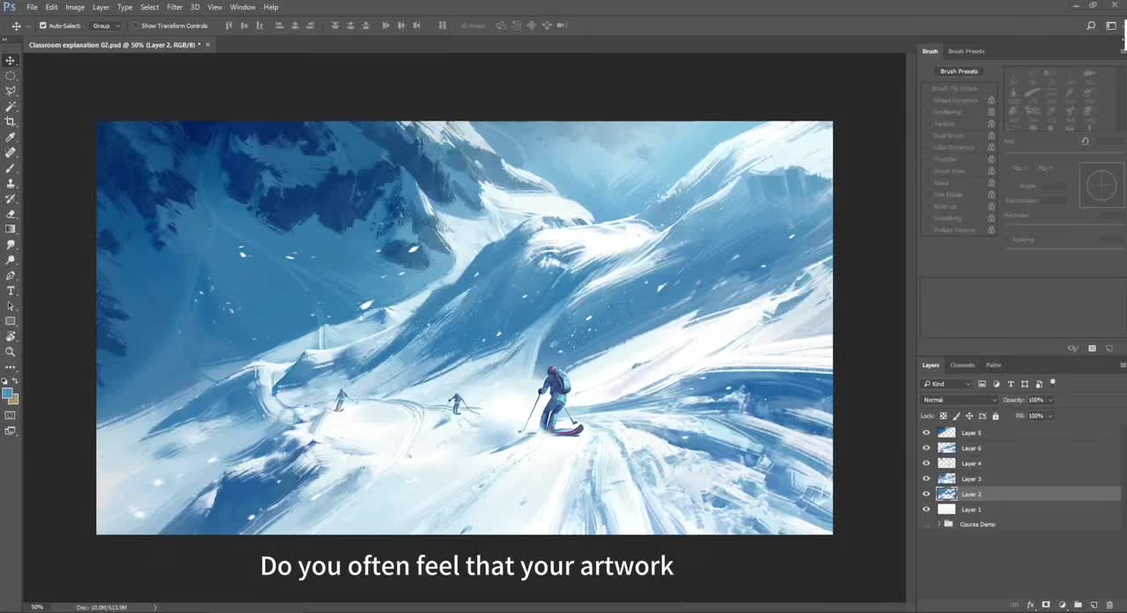Open the Window menu
1127x613 pixels.
click(242, 7)
